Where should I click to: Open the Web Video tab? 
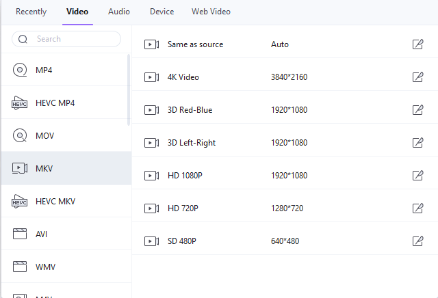tap(211, 12)
